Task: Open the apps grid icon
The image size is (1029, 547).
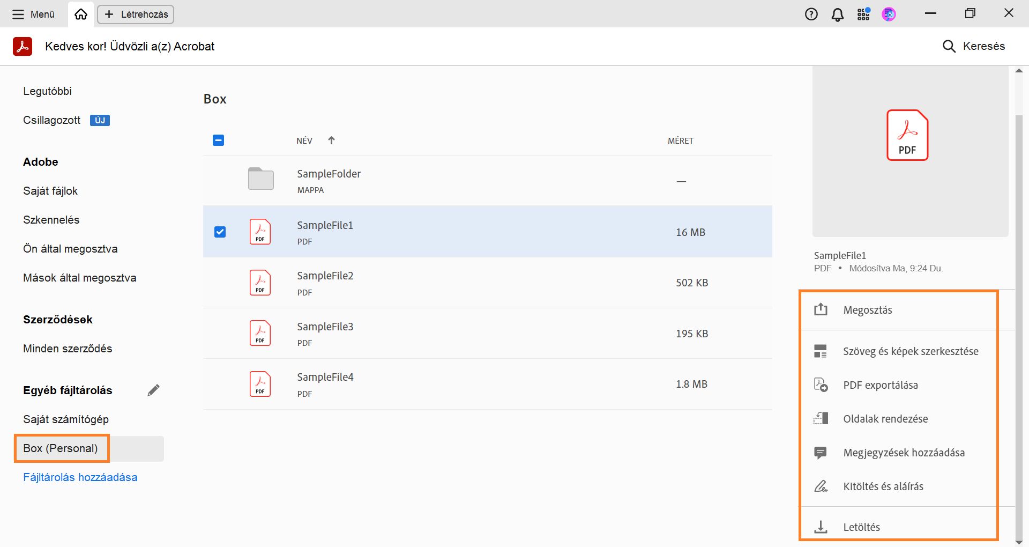Action: 863,14
